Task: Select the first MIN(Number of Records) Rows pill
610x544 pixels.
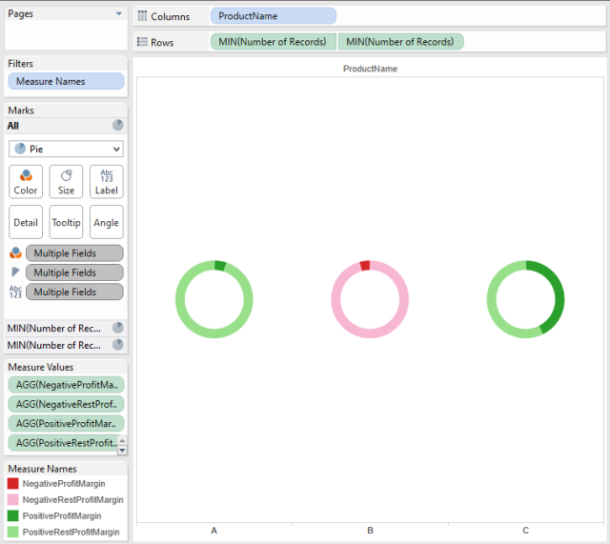Action: (x=274, y=42)
